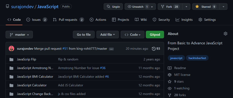This screenshot has width=233, height=98.
Task: Click the Unpin button
Action: [113, 7]
